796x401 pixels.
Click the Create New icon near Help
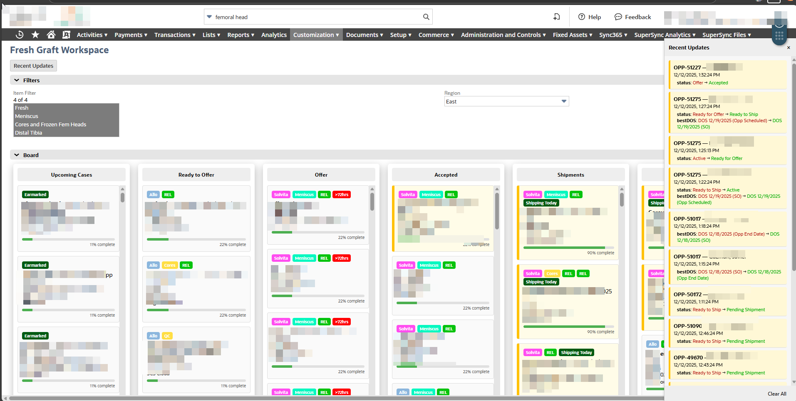coord(557,17)
